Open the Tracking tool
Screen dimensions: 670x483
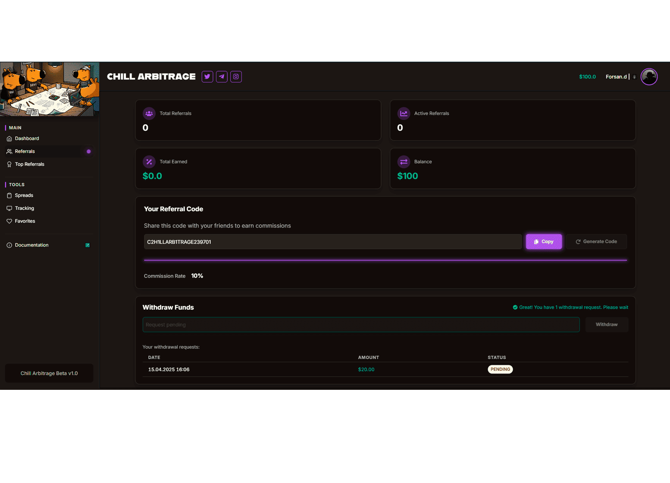(24, 208)
